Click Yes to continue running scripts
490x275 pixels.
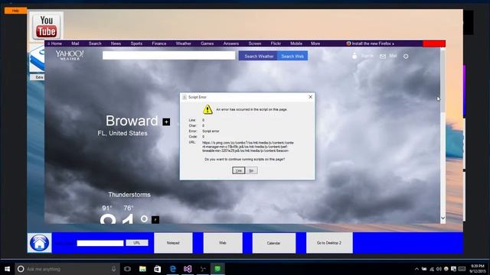238,170
